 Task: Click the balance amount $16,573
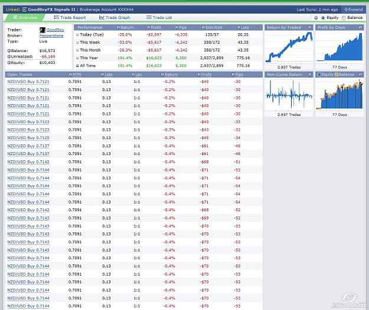pyautogui.click(x=47, y=51)
